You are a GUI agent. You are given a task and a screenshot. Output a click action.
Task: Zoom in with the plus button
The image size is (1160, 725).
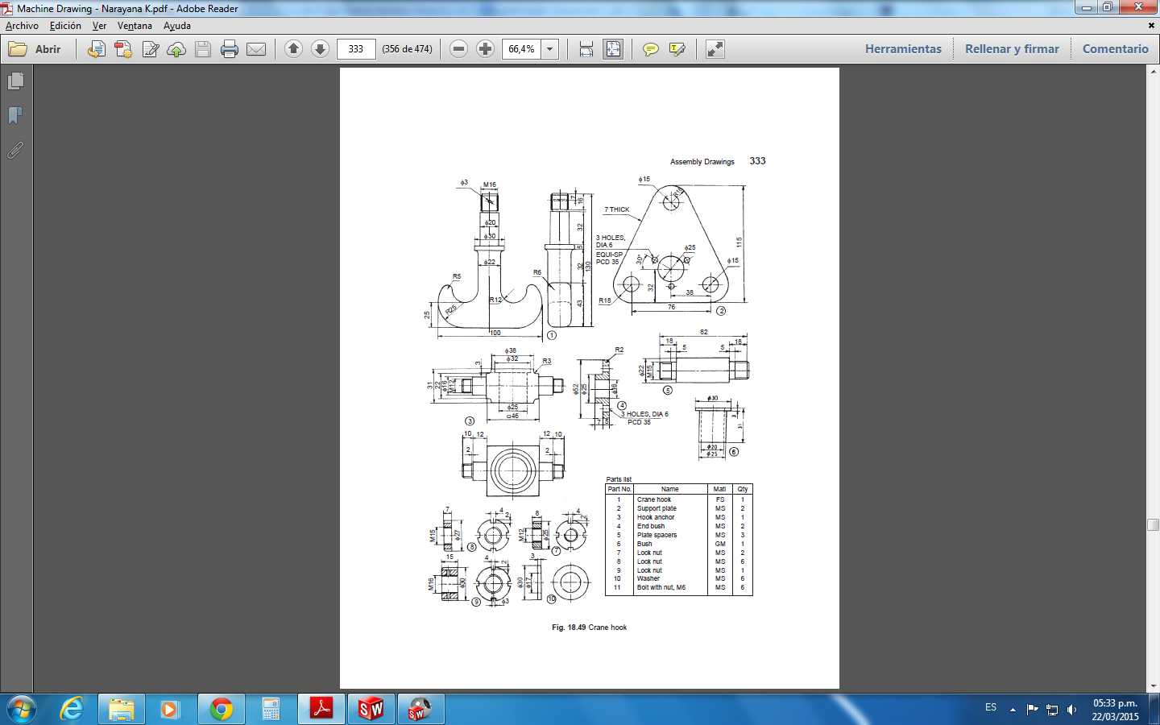point(485,49)
